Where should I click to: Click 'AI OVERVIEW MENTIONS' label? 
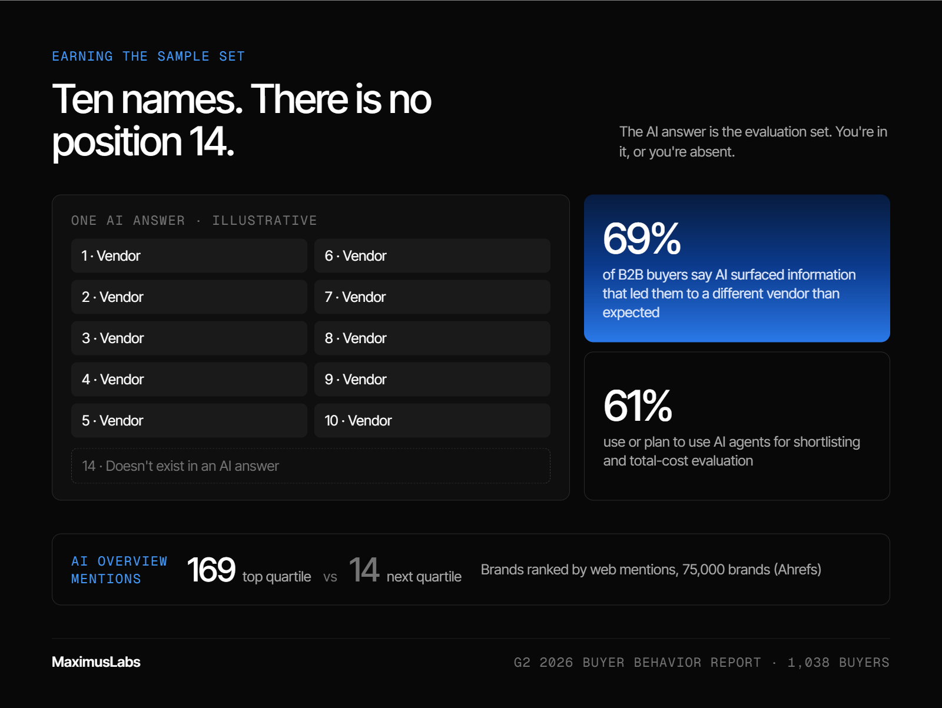[120, 570]
